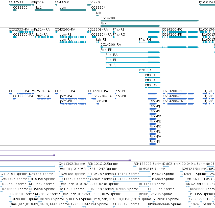Click transcript CG14200-RC label
The height and width of the screenshot is (208, 215).
tap(172, 30)
